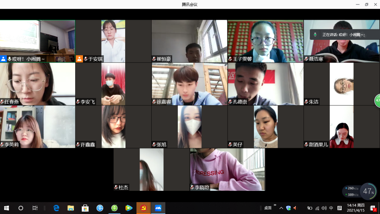Open the notification center with 3 alerts
Viewport: 380px width, 214px height.
[373, 208]
